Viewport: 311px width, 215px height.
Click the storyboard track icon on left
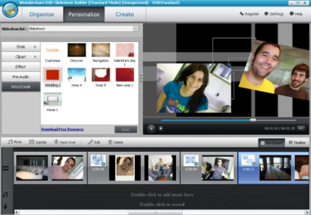[x=6, y=169]
